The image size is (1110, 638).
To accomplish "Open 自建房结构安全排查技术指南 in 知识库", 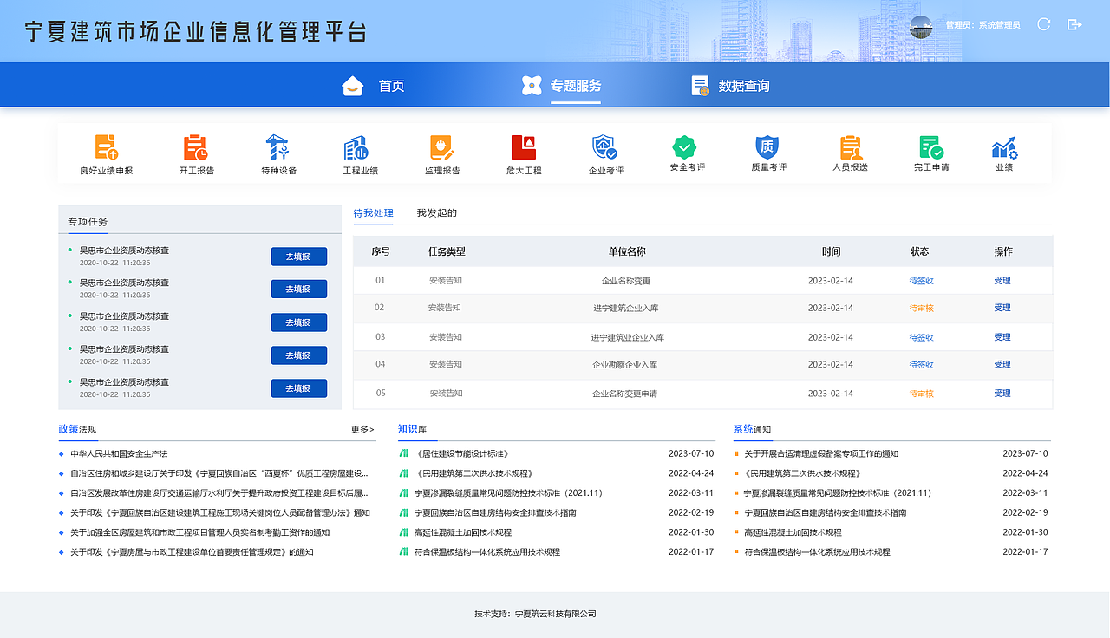I will (x=495, y=513).
